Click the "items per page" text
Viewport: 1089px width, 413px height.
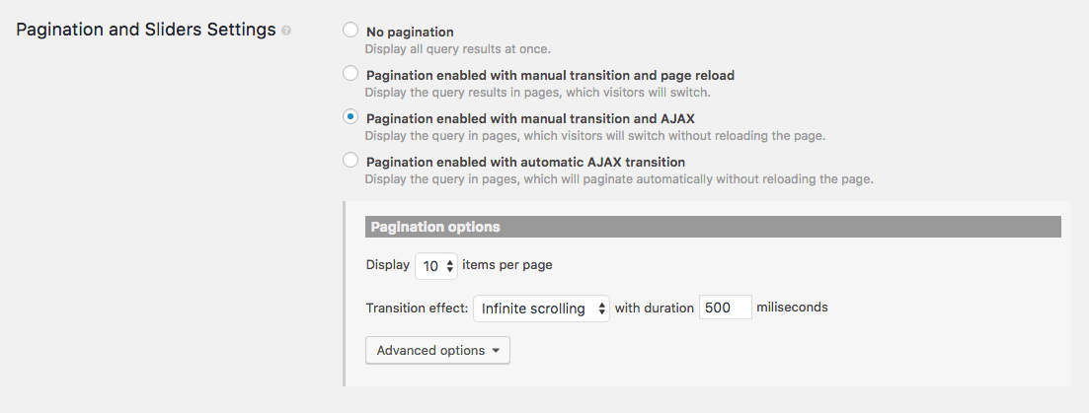click(x=509, y=265)
